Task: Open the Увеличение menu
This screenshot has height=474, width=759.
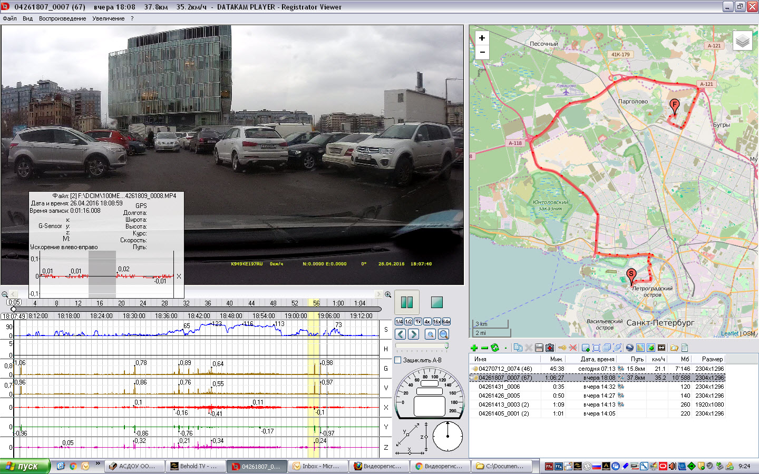Action: point(108,18)
